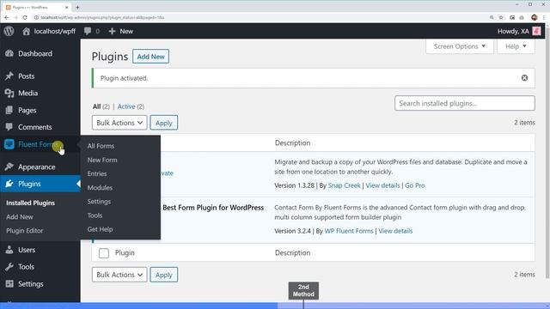Image resolution: width=550 pixels, height=309 pixels.
Task: Dismiss the Plugin activated notice
Action: (x=524, y=78)
